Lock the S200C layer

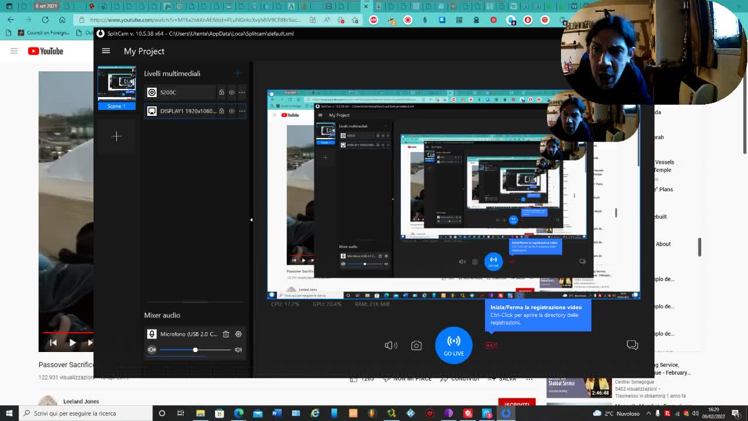point(221,92)
